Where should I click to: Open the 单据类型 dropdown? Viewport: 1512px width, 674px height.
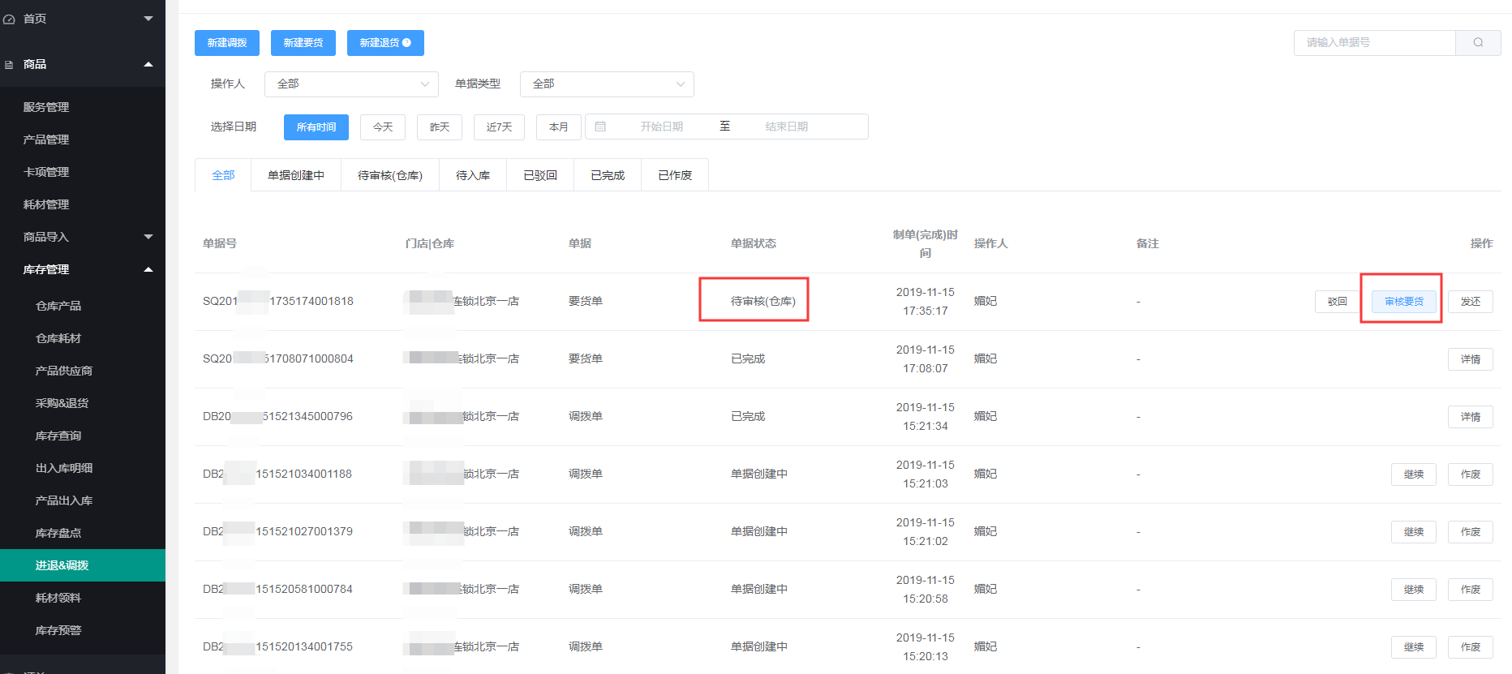pos(607,84)
